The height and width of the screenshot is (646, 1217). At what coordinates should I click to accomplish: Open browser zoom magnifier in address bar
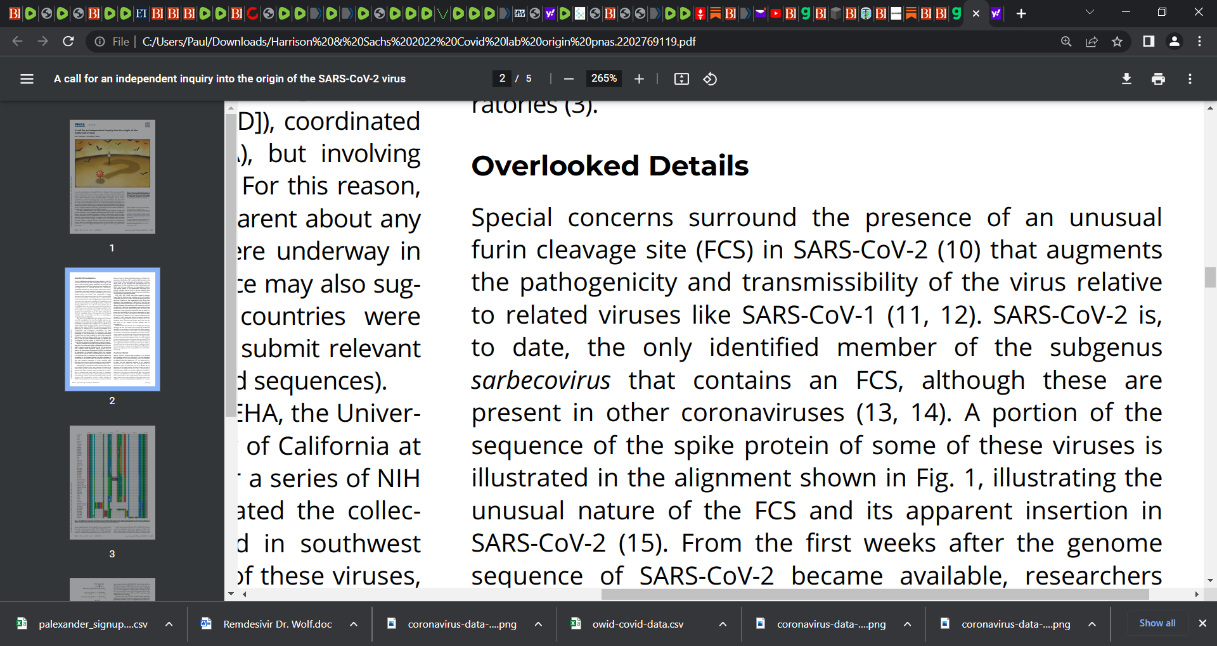[x=1066, y=41]
